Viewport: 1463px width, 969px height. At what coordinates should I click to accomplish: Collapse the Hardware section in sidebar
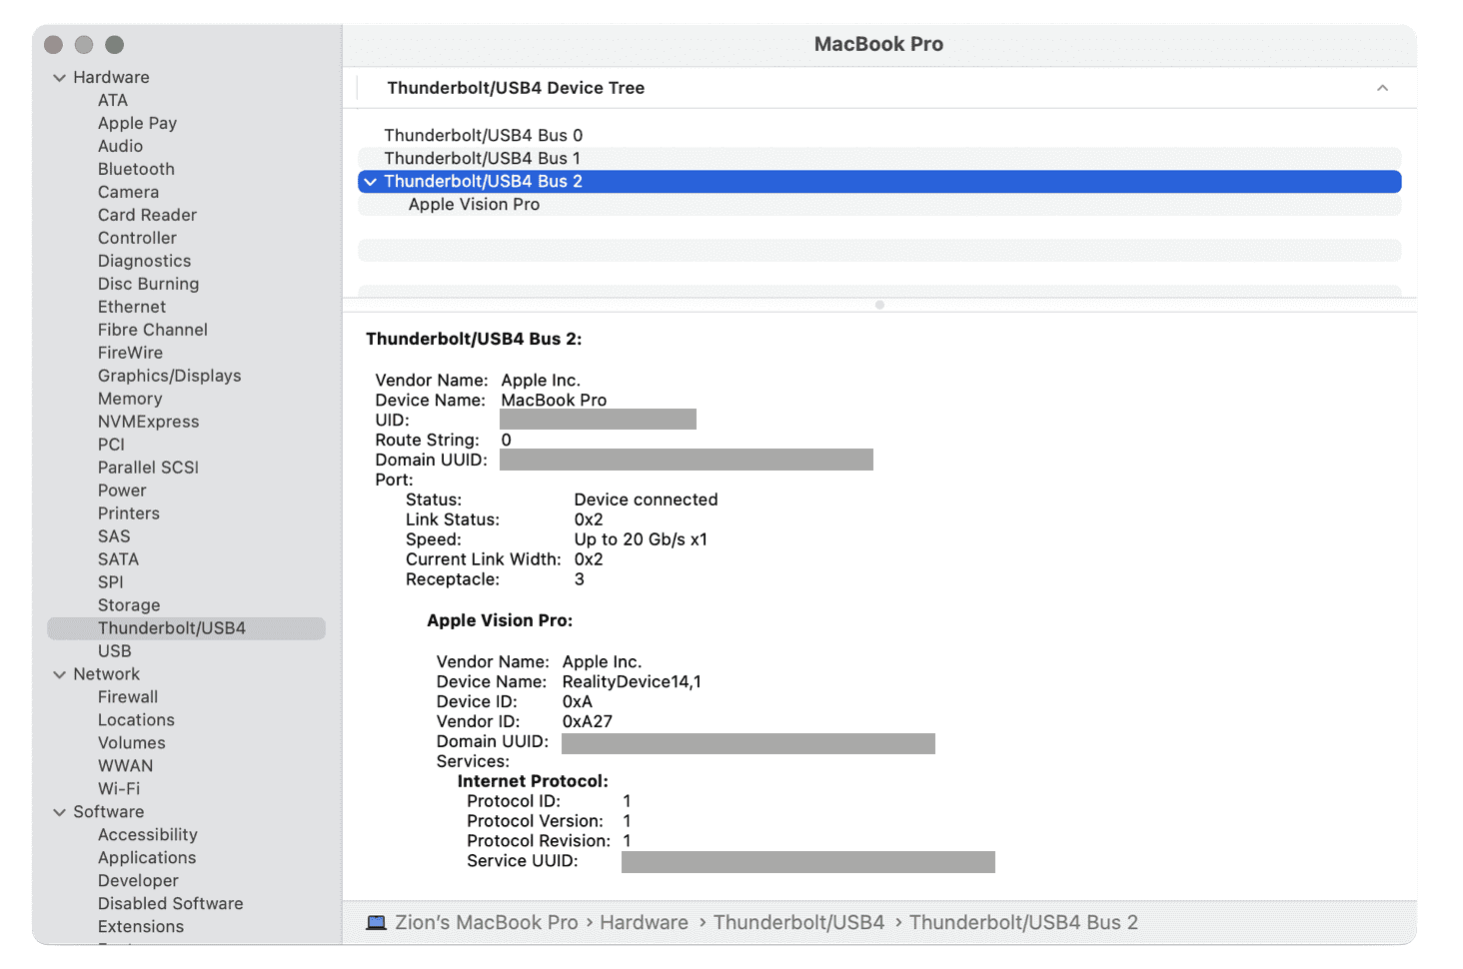[x=60, y=78]
